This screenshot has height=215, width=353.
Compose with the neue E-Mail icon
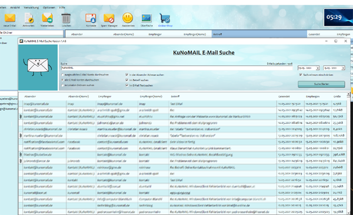coord(10,18)
